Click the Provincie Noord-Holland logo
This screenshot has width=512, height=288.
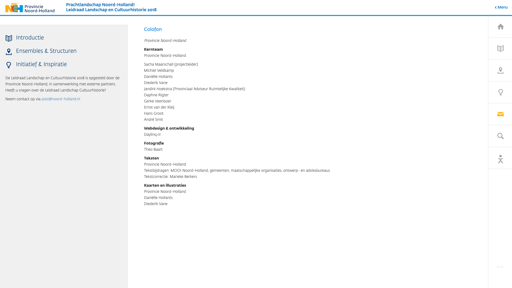coord(30,8)
